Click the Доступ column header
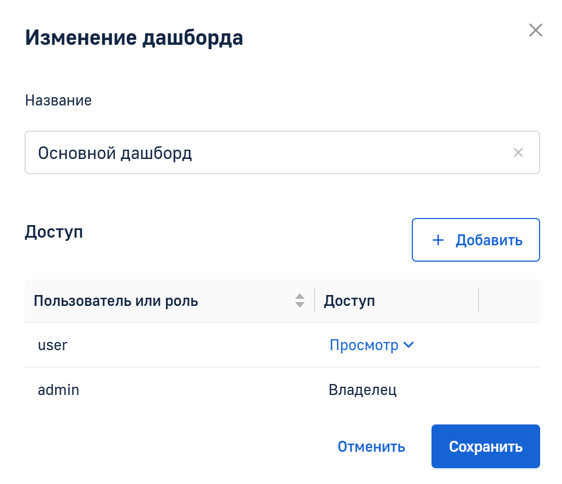 point(350,301)
